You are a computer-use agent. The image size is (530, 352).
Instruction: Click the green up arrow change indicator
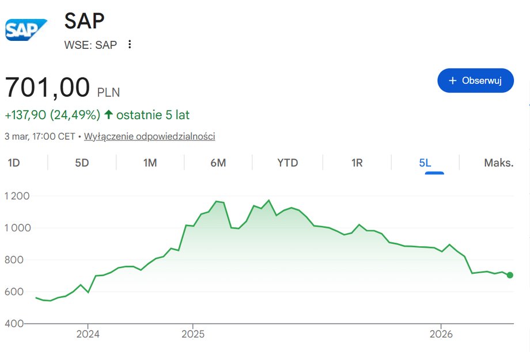point(108,115)
